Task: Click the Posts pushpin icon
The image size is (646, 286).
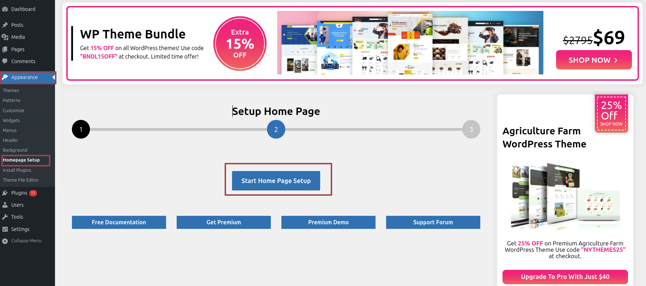Action: coord(5,25)
